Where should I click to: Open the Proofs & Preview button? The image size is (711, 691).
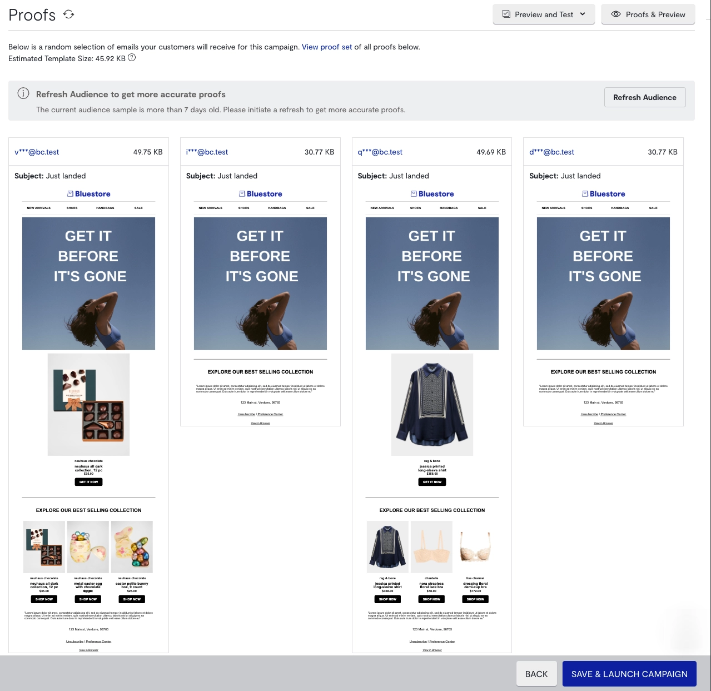point(648,14)
